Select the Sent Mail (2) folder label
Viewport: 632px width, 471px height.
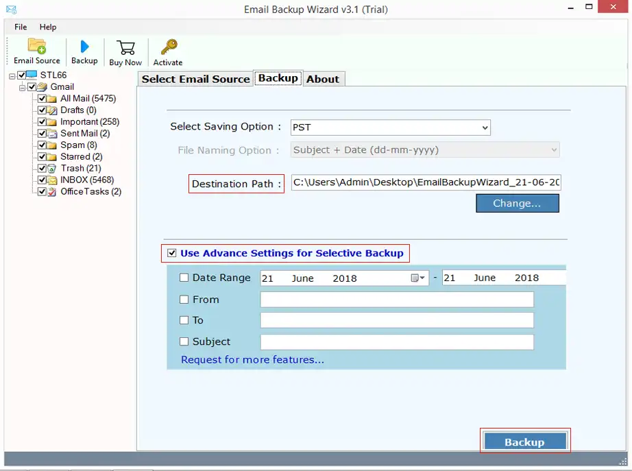pyautogui.click(x=85, y=134)
